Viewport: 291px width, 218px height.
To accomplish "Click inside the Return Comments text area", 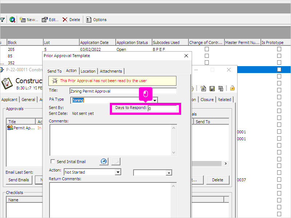I will [111, 200].
